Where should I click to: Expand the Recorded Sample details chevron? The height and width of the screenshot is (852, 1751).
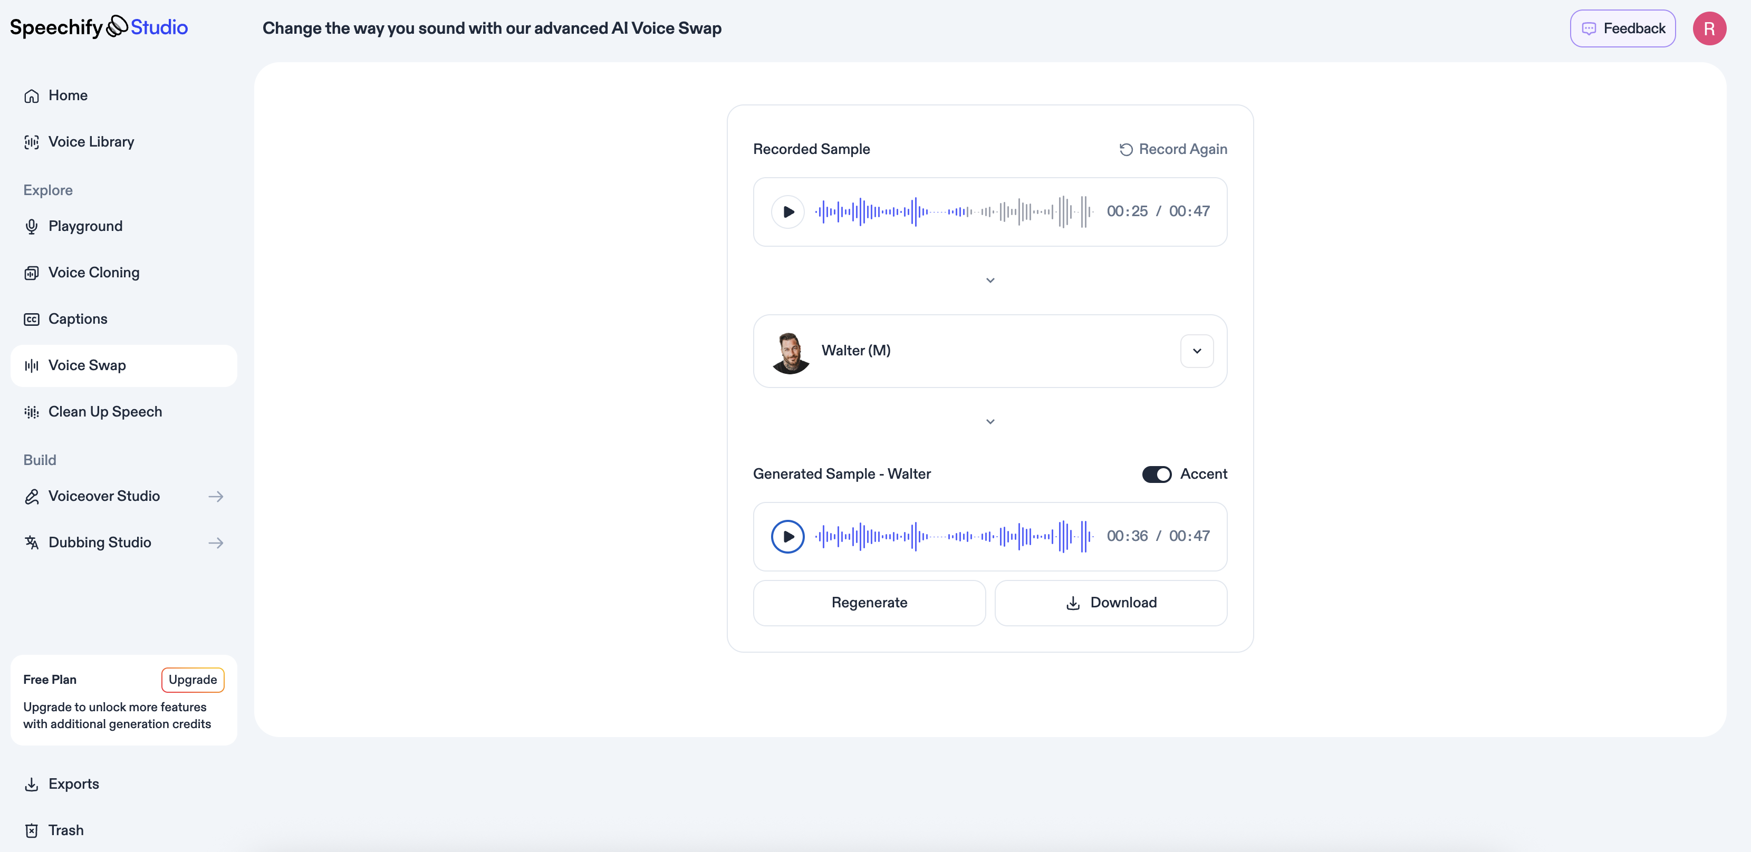[990, 280]
